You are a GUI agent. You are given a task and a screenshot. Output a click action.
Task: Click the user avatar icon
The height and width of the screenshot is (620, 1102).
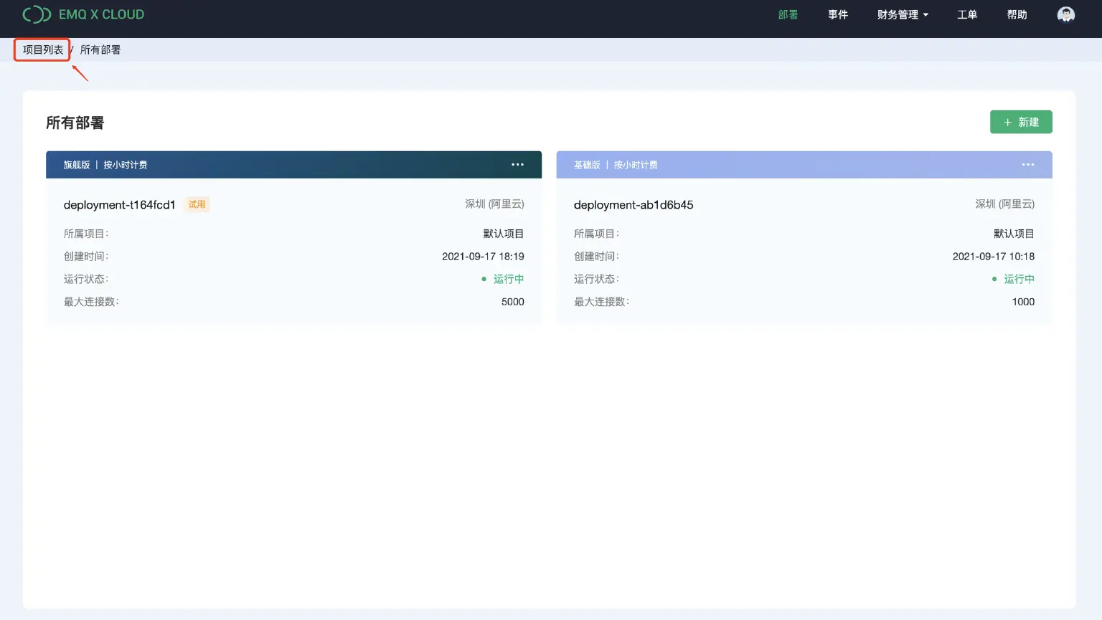click(1065, 14)
